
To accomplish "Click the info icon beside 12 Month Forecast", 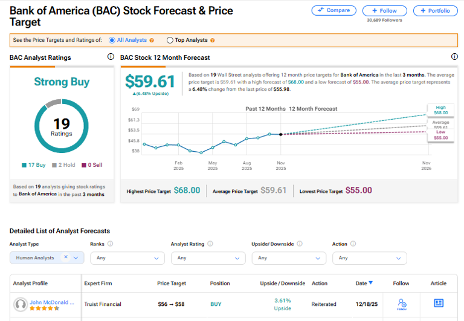I will tap(454, 57).
